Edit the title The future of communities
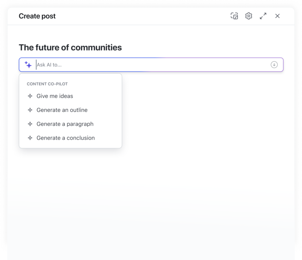302x260 pixels. tap(70, 47)
